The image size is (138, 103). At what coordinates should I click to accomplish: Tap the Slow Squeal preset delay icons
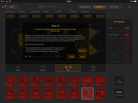(127, 35)
